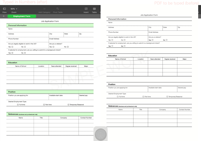Click the Location column header in Numbers

click(x=41, y=66)
